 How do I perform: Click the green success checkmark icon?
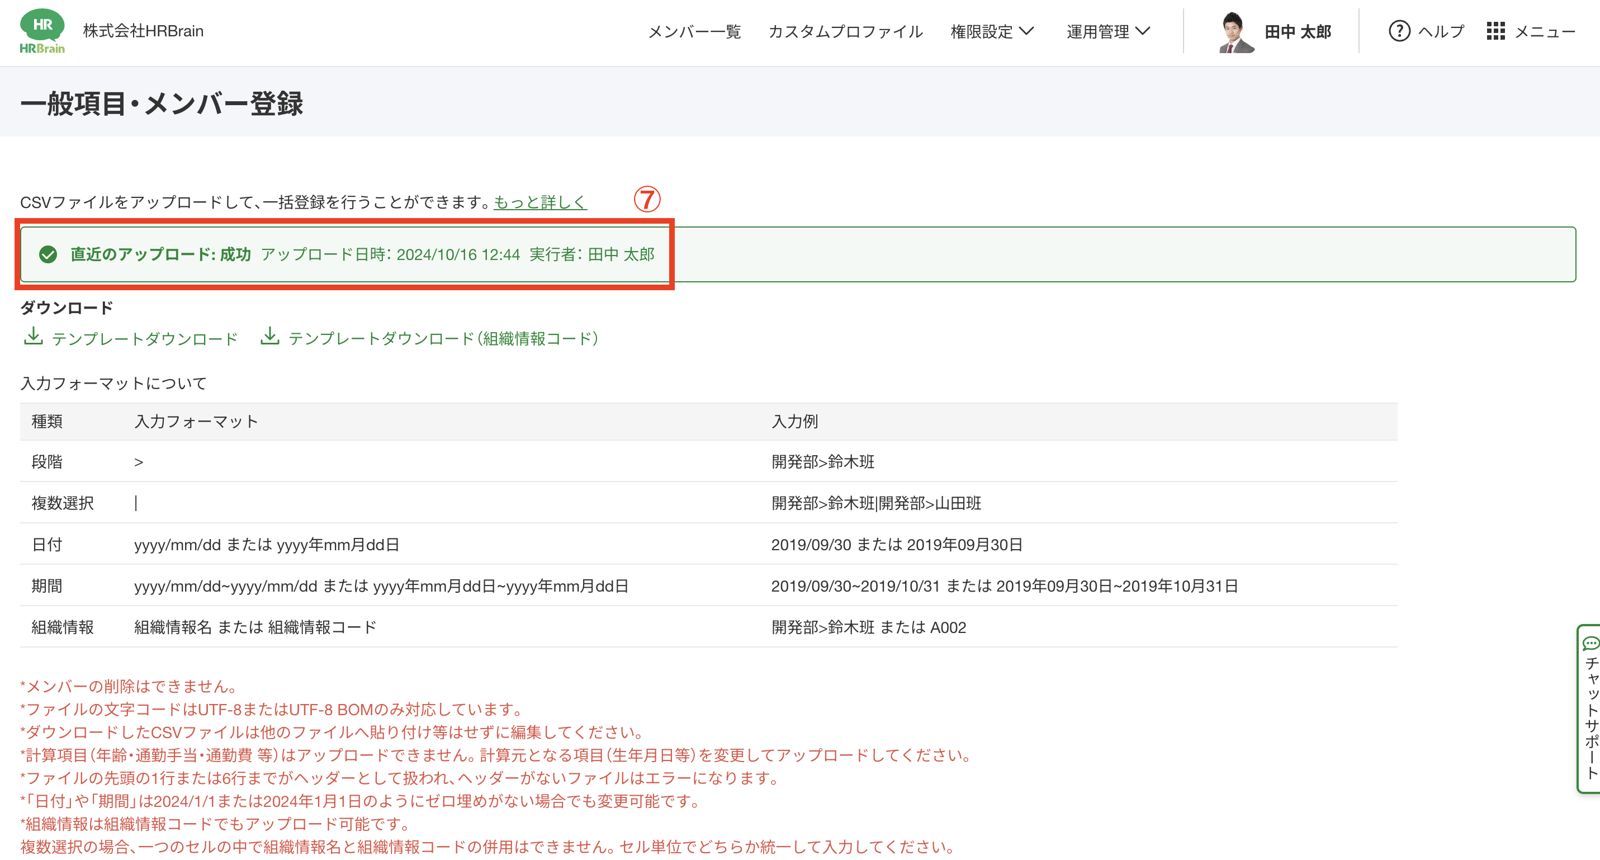48,254
